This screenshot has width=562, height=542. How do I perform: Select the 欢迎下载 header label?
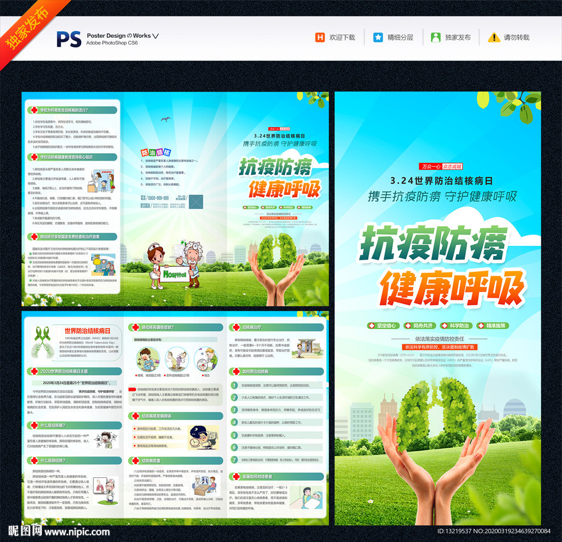342,37
